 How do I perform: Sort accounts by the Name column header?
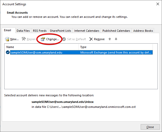pos(42,47)
